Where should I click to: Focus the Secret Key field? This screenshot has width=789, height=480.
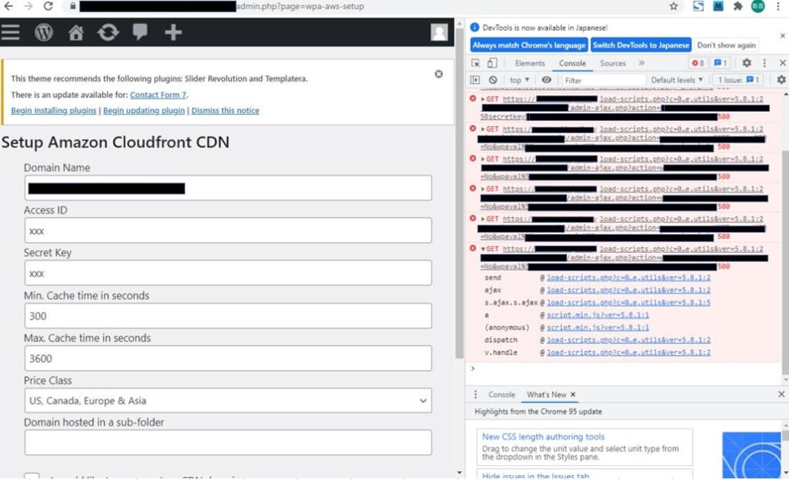(x=228, y=273)
